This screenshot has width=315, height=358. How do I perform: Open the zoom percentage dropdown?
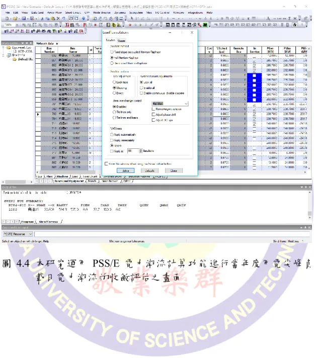coord(11,25)
